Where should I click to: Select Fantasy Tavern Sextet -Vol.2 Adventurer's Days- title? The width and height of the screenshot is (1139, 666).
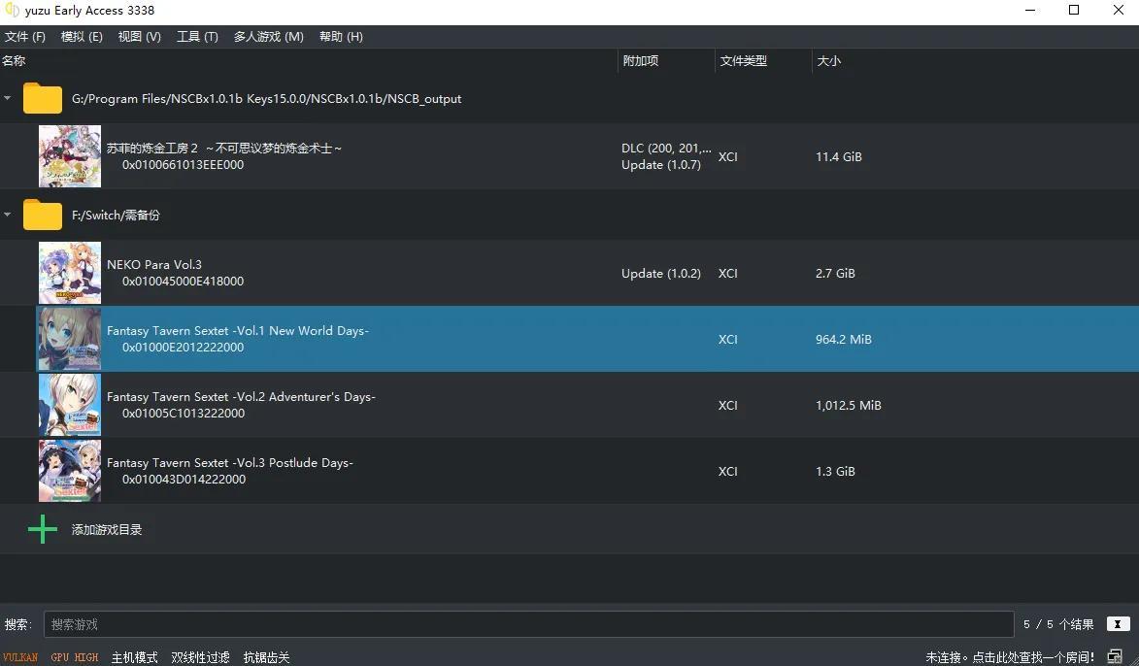pyautogui.click(x=241, y=396)
